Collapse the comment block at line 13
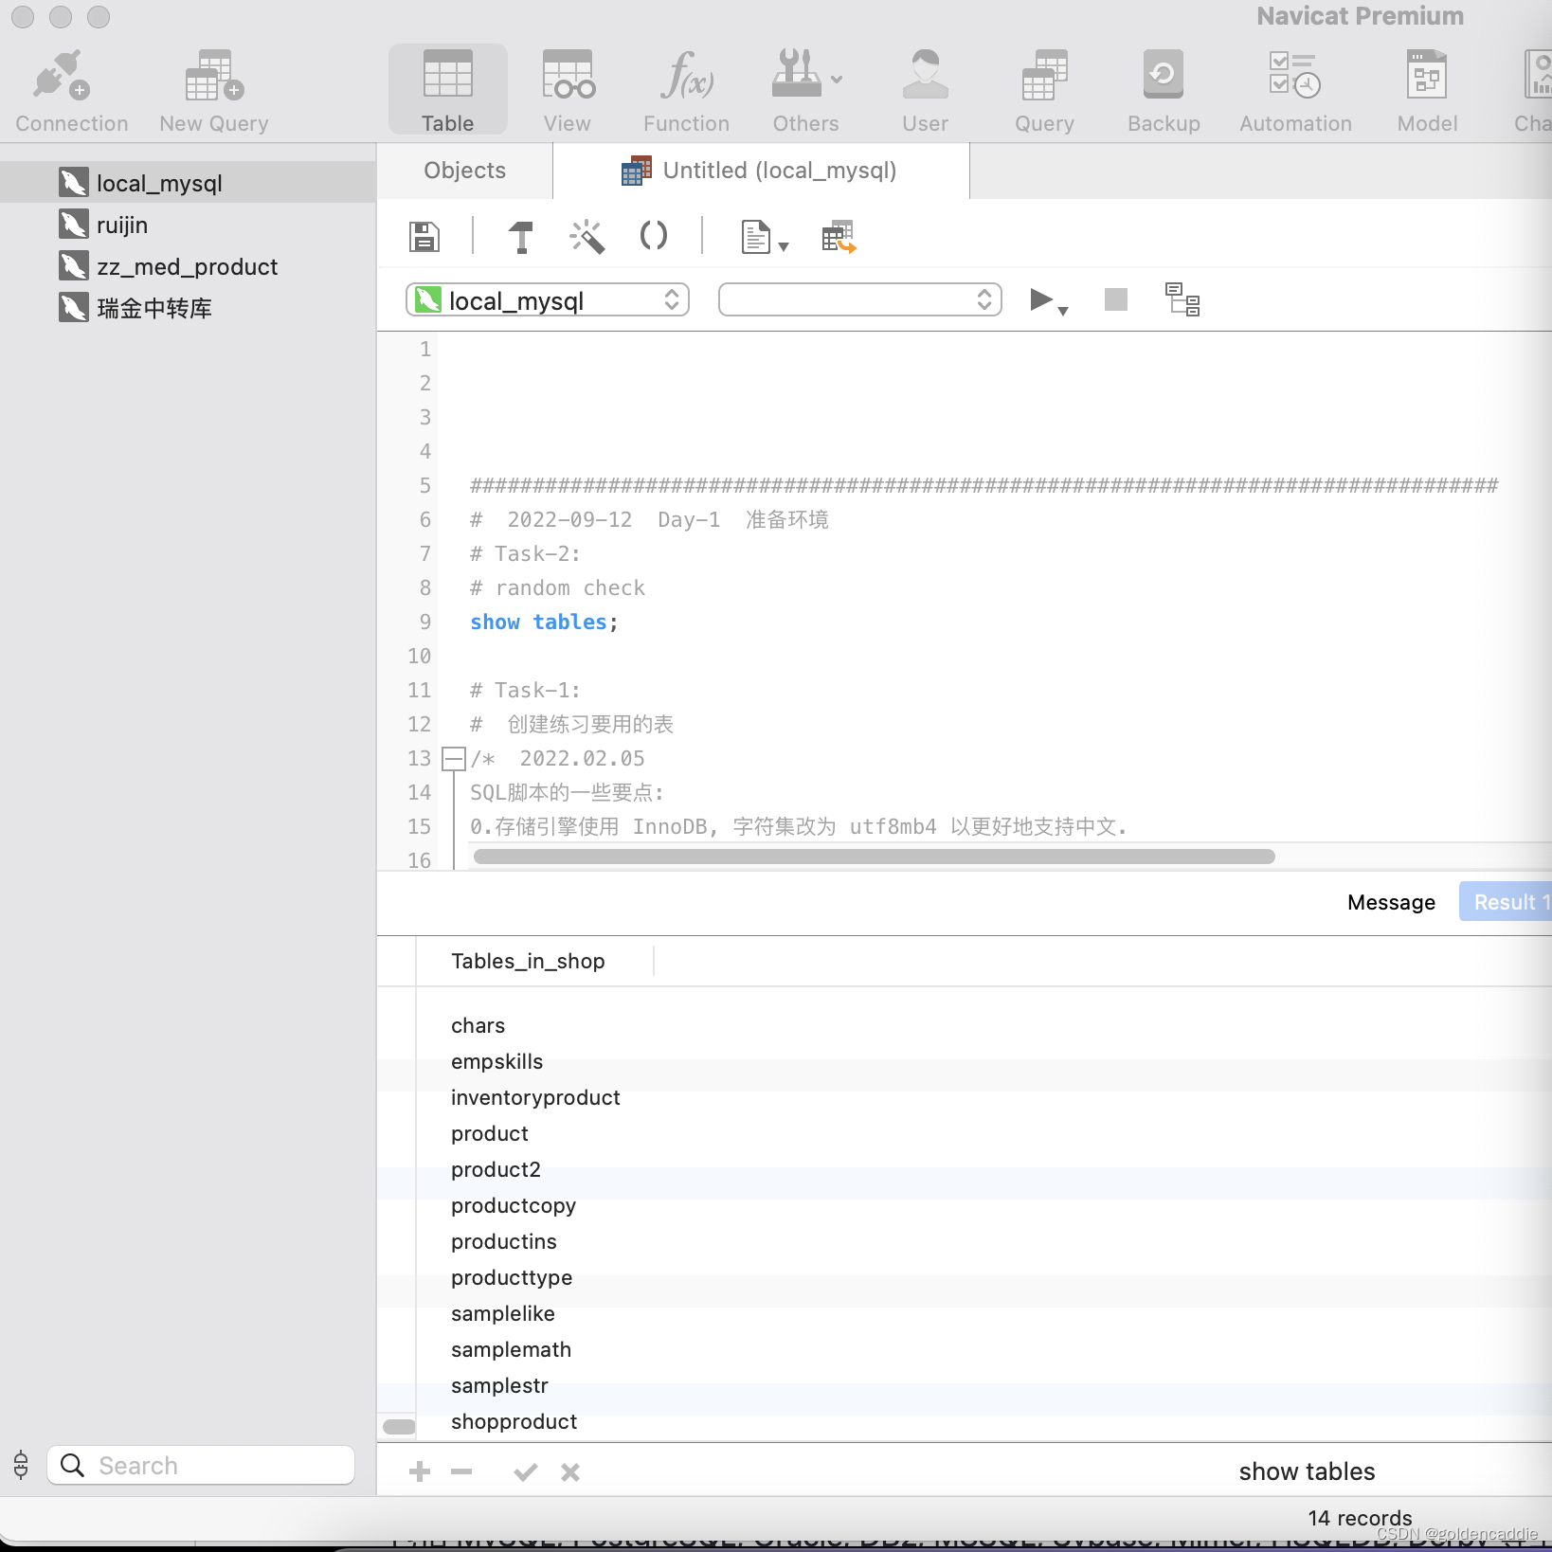 454,758
